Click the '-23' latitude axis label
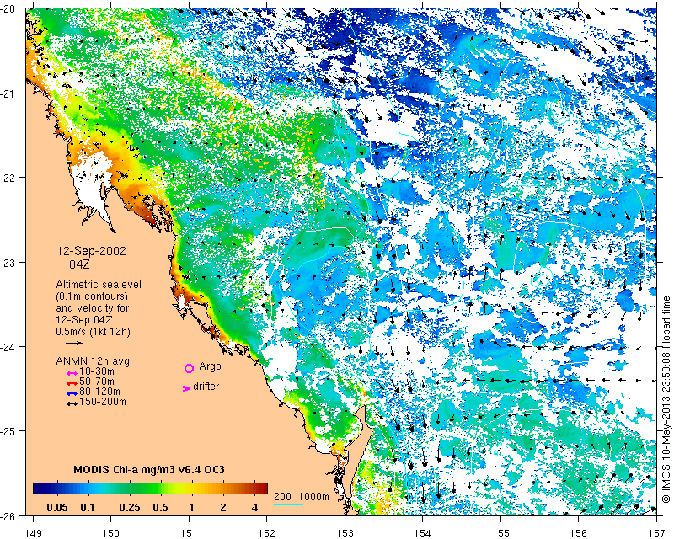Image resolution: width=674 pixels, height=539 pixels. 8,262
